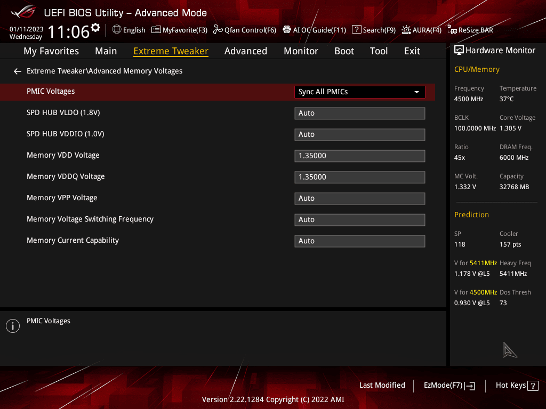Click Memory VDDQ Voltage 1.35000 field
Screen dimensions: 546x409
[360, 177]
